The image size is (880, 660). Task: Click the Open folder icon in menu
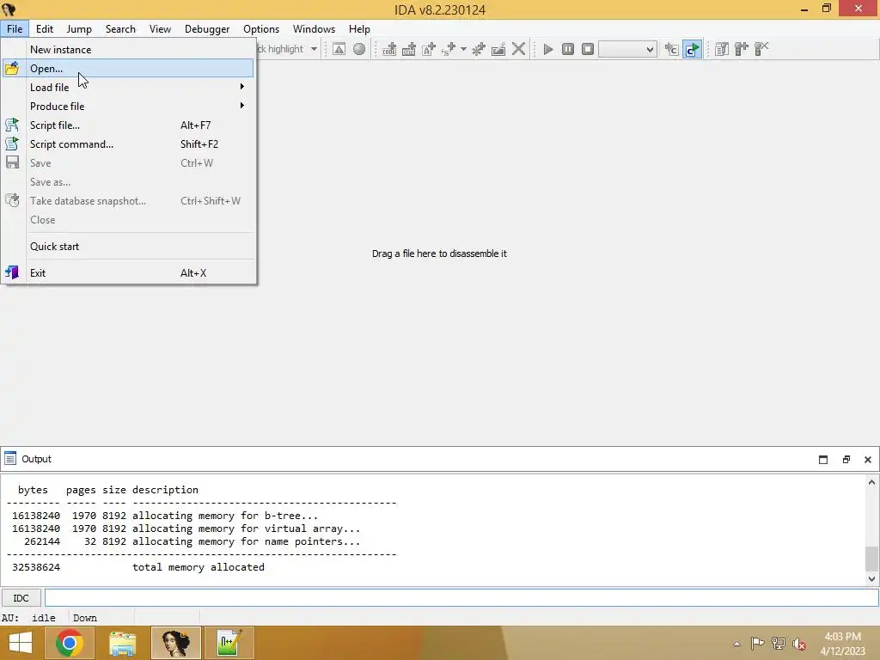12,69
